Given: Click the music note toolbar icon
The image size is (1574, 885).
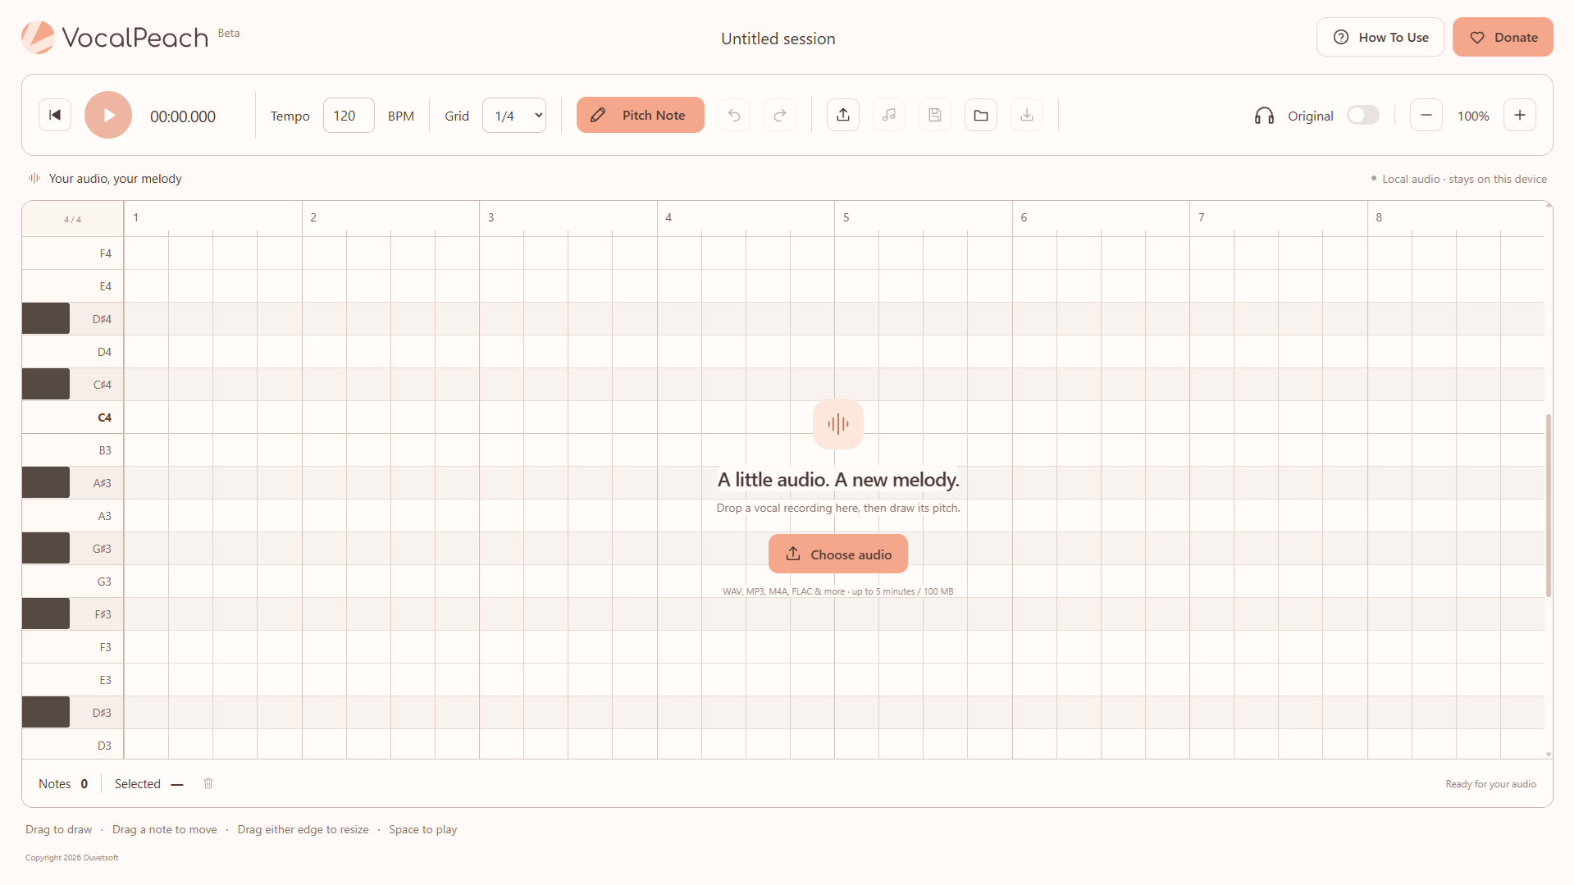Looking at the screenshot, I should click(889, 115).
